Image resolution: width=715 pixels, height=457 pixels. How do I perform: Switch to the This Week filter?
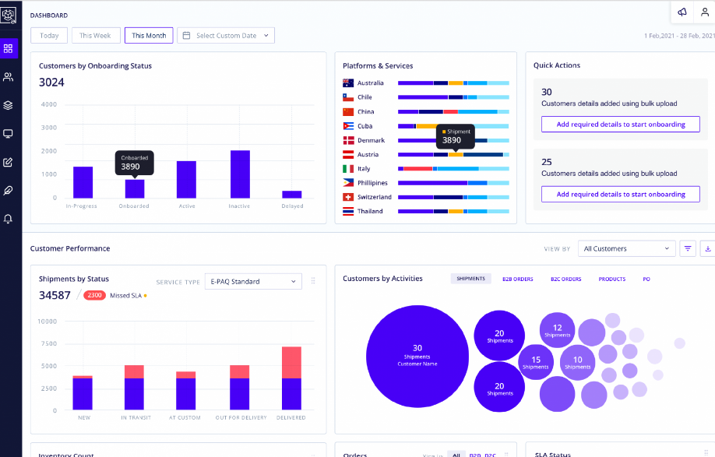tap(95, 35)
